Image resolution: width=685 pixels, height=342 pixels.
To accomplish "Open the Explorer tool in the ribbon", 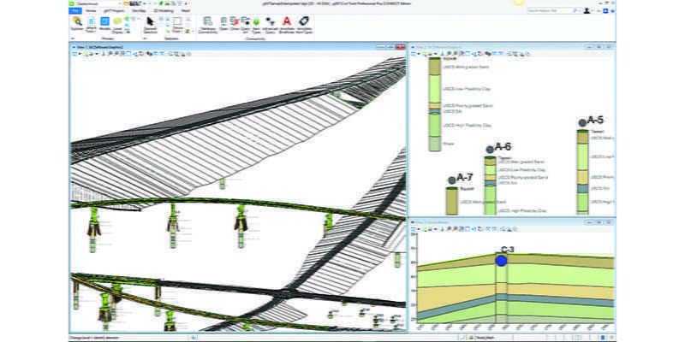I will 77,25.
